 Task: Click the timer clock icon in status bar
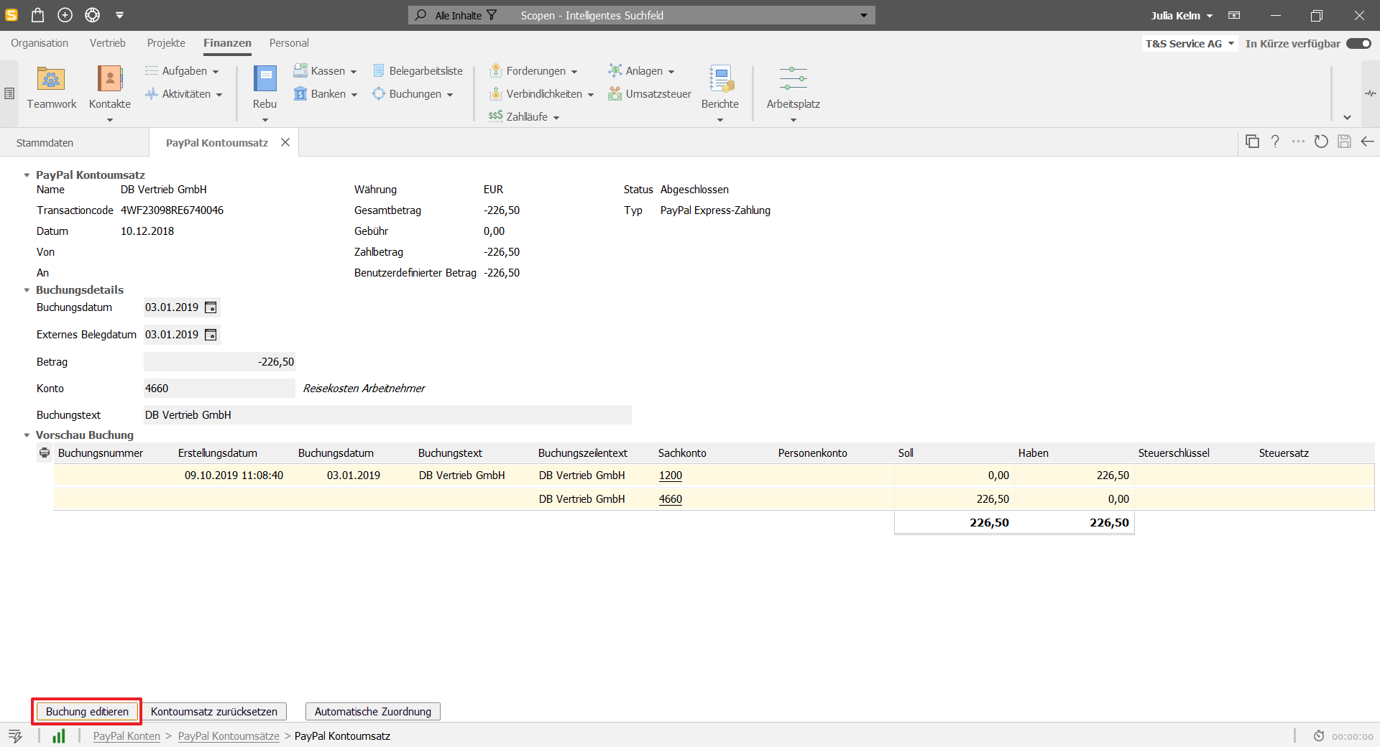point(1319,736)
